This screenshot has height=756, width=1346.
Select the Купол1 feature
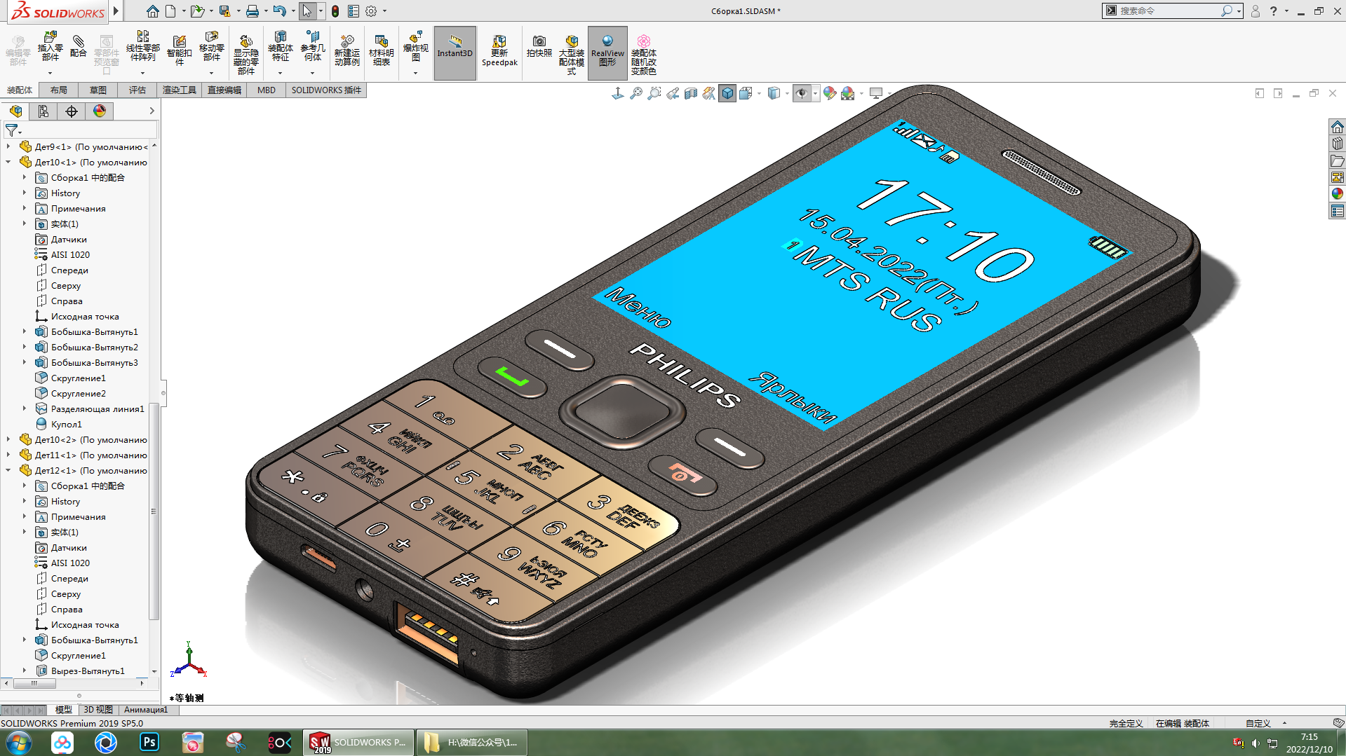coord(59,424)
